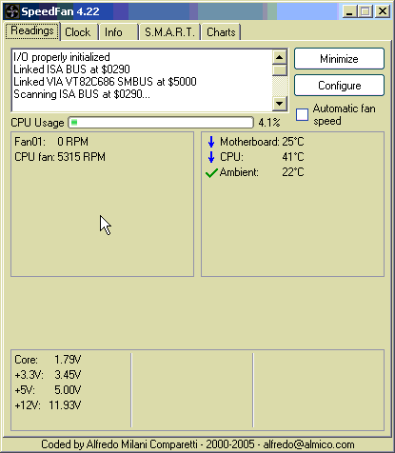The width and height of the screenshot is (395, 453).
Task: Click the blue down arrow beside CPU temperature
Action: [211, 157]
